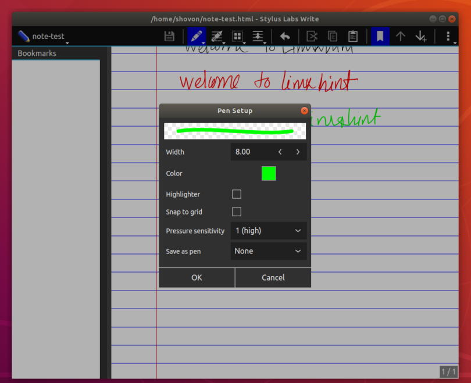This screenshot has height=383, width=471.
Task: Save the note-test document
Action: 169,36
